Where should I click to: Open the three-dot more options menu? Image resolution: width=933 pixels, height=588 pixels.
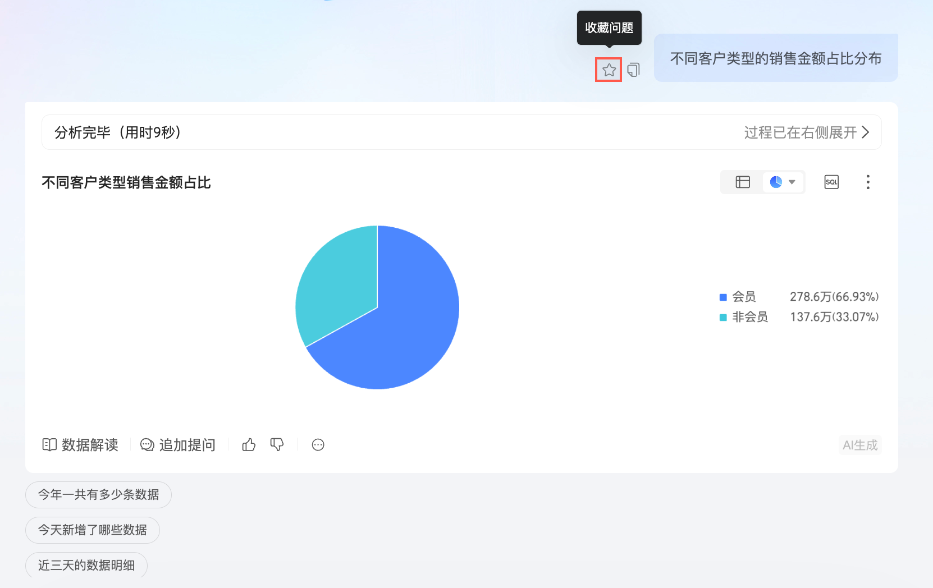[868, 182]
